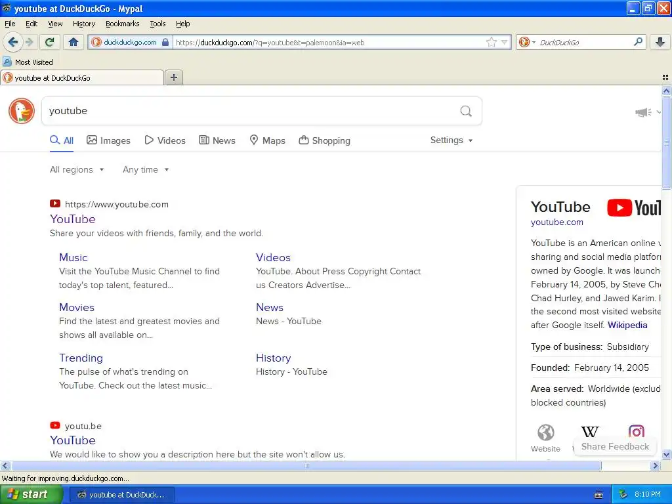Open the View menu

(55, 24)
